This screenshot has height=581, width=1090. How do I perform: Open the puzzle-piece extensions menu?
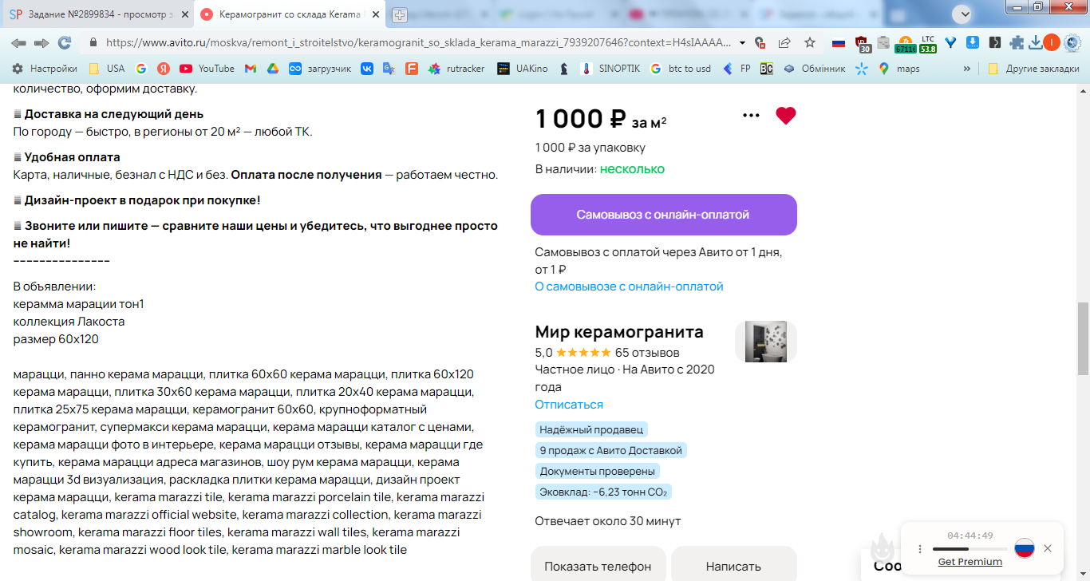pyautogui.click(x=1017, y=42)
